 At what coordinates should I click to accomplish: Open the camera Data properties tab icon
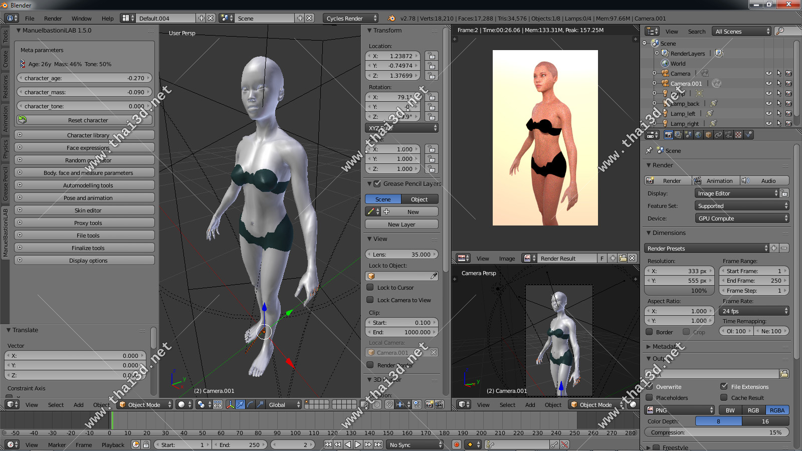(x=728, y=135)
